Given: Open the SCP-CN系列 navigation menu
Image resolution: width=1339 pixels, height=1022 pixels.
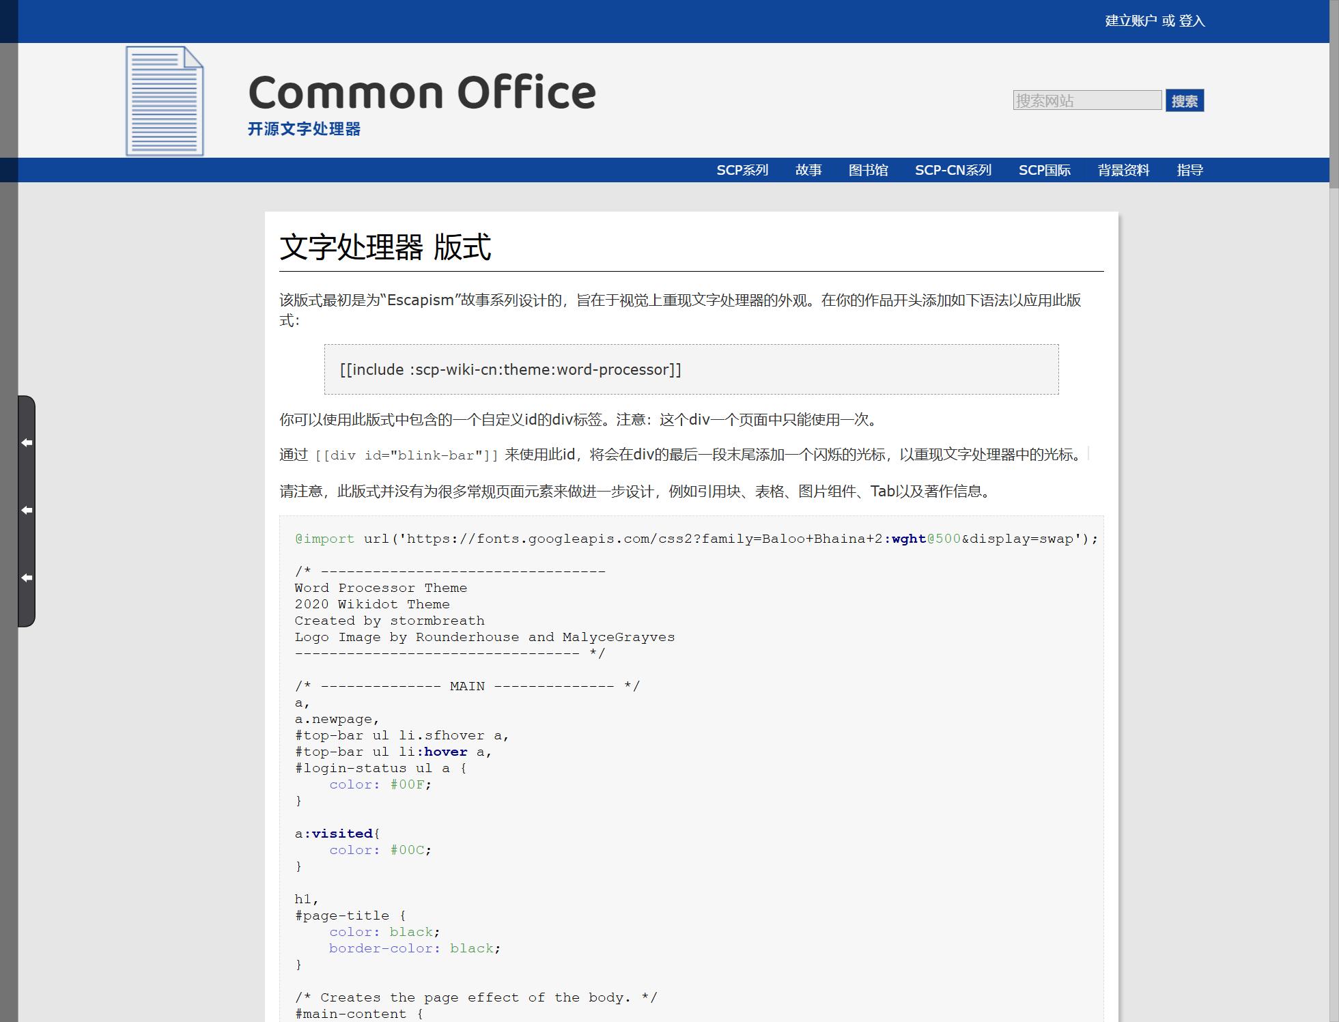Looking at the screenshot, I should pyautogui.click(x=954, y=170).
